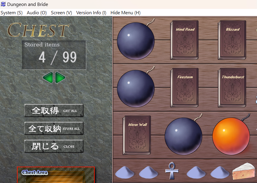Select the Blizzard spellbook
This screenshot has height=183, width=257.
pos(232,40)
